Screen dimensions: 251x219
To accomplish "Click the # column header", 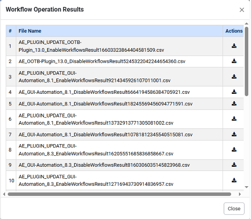I will pyautogui.click(x=11, y=31).
